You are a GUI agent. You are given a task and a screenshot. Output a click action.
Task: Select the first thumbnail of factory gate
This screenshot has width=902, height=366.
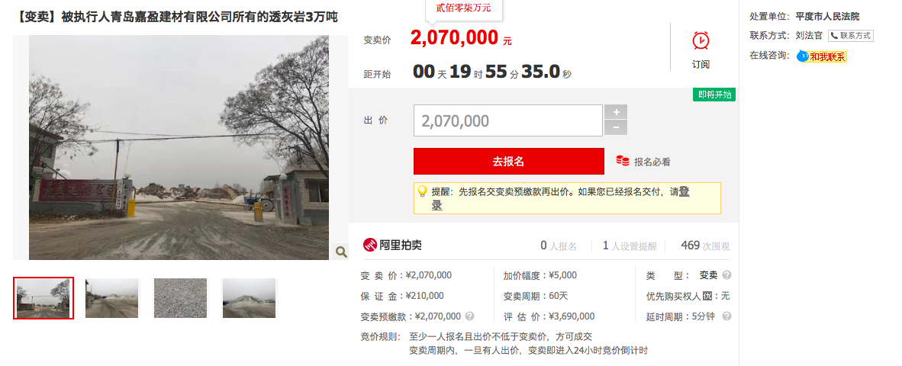pyautogui.click(x=43, y=298)
